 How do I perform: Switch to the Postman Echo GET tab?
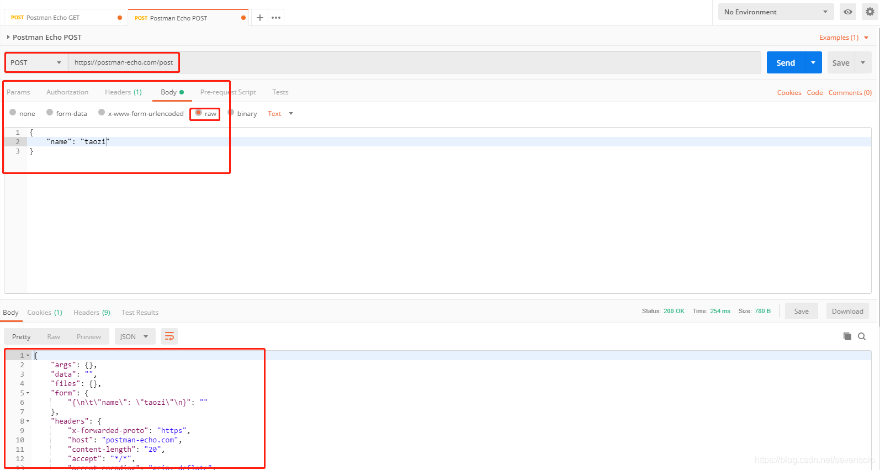pos(65,18)
